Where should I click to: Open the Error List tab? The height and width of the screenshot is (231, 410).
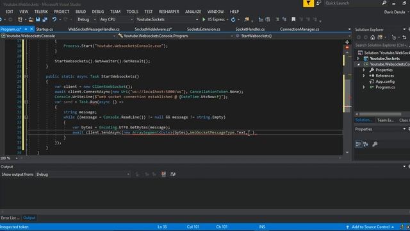tap(10, 218)
